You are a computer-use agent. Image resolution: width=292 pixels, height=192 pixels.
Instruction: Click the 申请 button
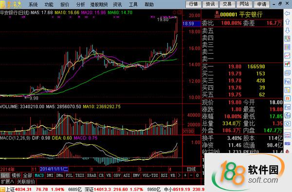click(x=262, y=4)
